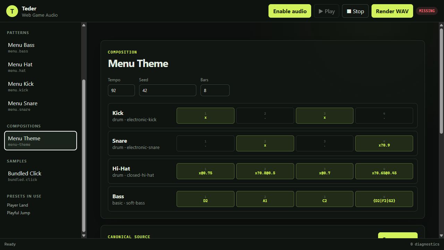This screenshot has height=250, width=444.
Task: Focus the Bars input field
Action: click(x=215, y=90)
